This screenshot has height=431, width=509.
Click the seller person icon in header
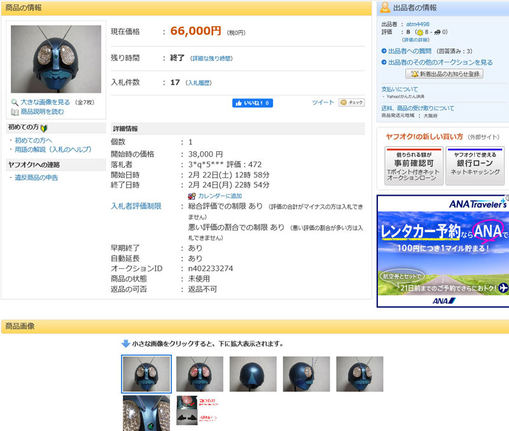coord(385,8)
